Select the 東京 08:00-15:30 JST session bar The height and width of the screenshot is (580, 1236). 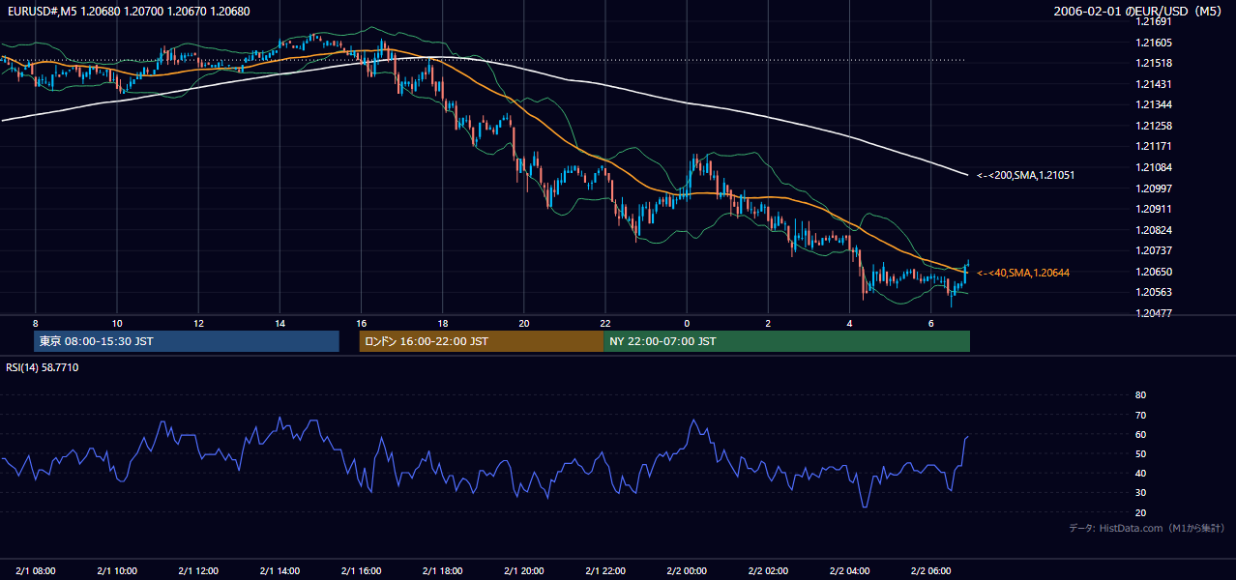point(187,341)
